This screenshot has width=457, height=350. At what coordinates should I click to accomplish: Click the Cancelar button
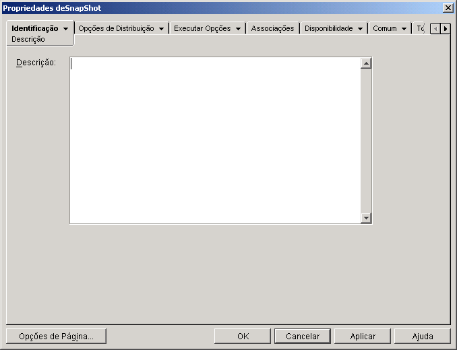[x=303, y=337]
